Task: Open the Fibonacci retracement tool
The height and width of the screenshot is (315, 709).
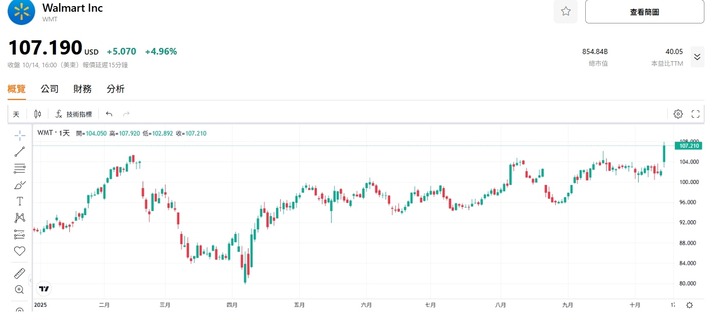Action: pos(20,168)
